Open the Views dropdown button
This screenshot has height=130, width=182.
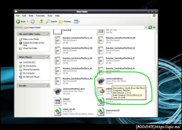tap(77, 22)
